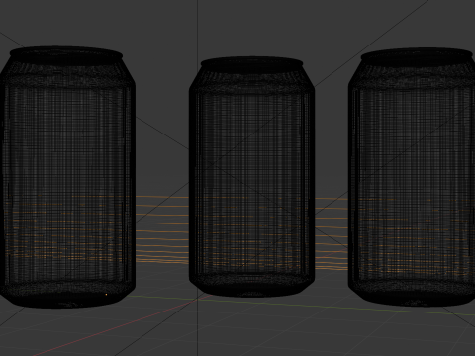Select the right can wireframe object
475x356 pixels.
(x=413, y=177)
